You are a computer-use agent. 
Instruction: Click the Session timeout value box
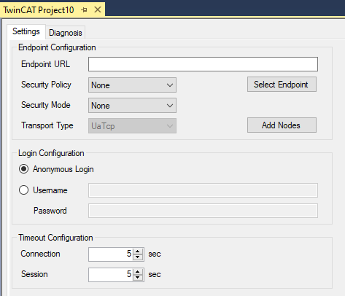111,275
